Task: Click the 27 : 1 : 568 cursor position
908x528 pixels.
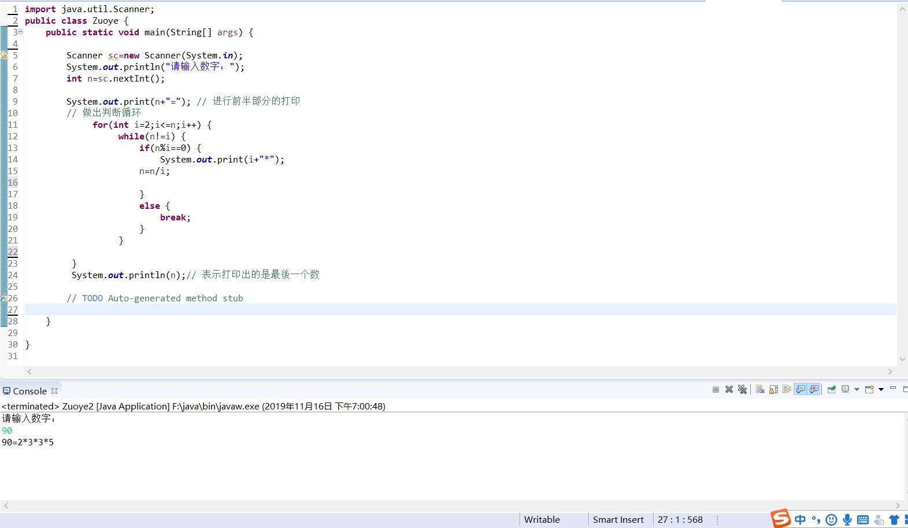Action: [x=680, y=519]
